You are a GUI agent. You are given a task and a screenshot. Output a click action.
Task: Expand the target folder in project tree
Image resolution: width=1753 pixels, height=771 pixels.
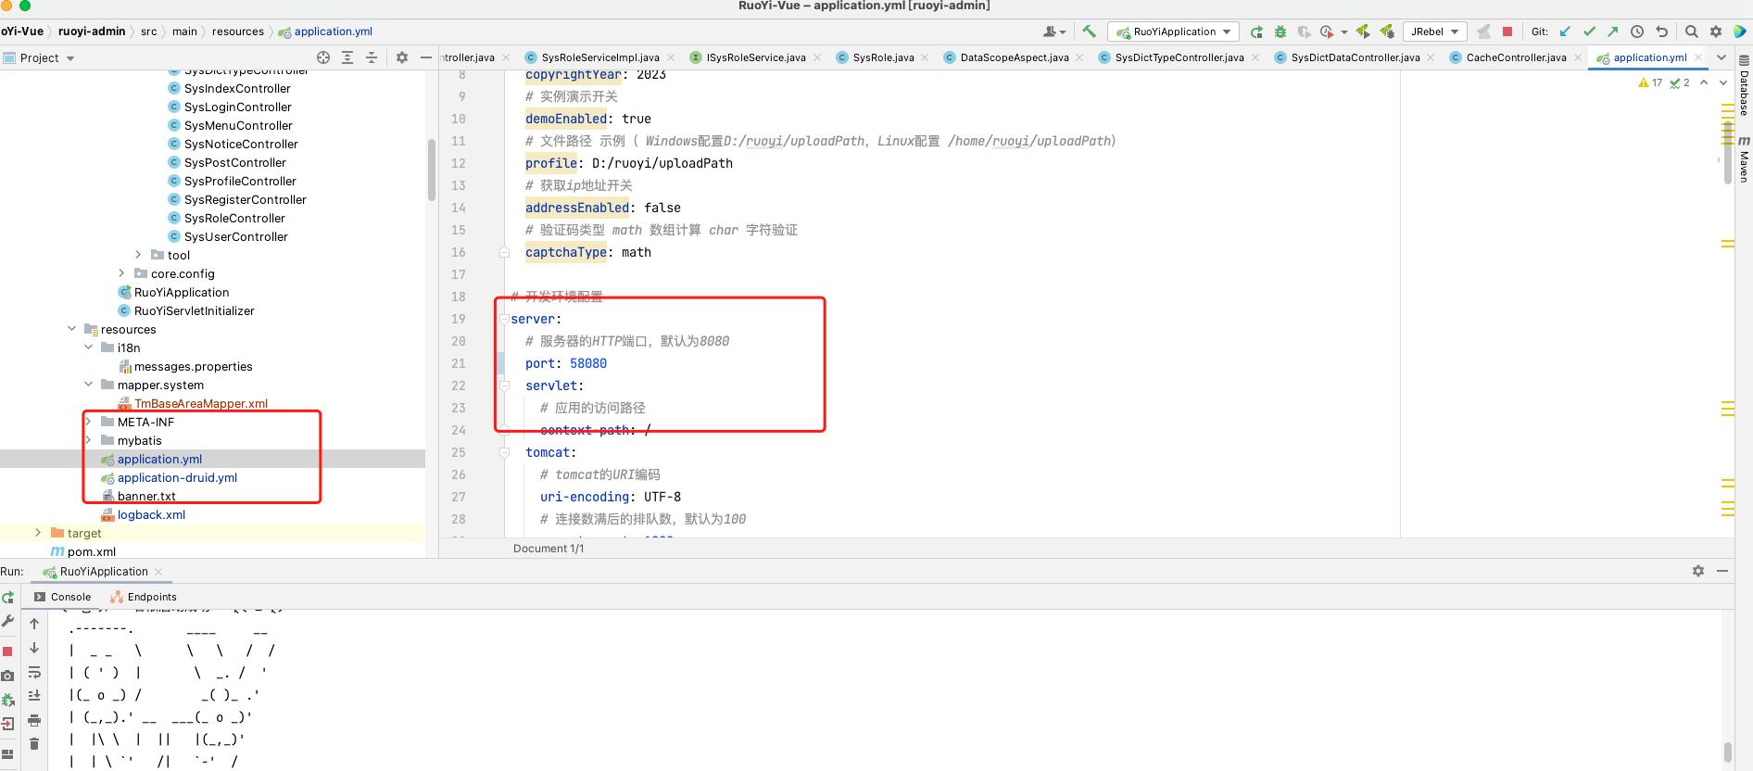coord(38,533)
